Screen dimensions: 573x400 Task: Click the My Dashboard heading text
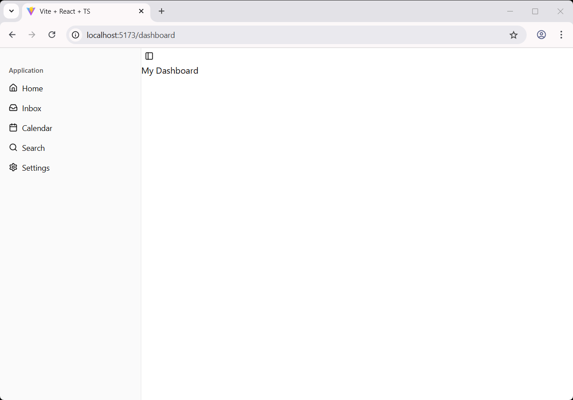click(x=170, y=71)
